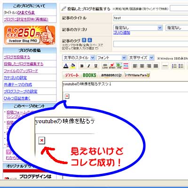Click the broken image placeholder in editor

point(67,96)
